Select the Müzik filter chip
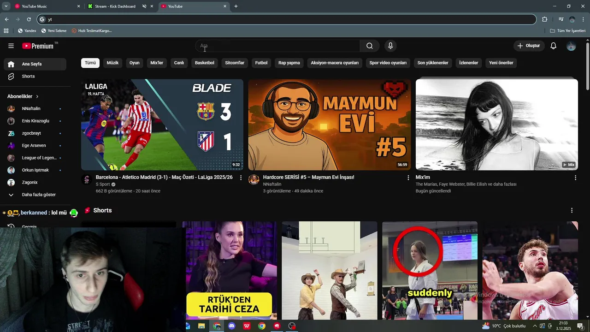Viewport: 590px width, 332px height. 112,63
